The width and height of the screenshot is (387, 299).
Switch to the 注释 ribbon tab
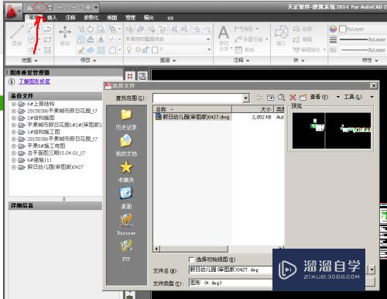[70, 18]
